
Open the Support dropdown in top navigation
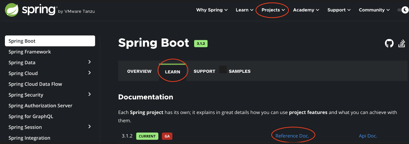click(339, 10)
